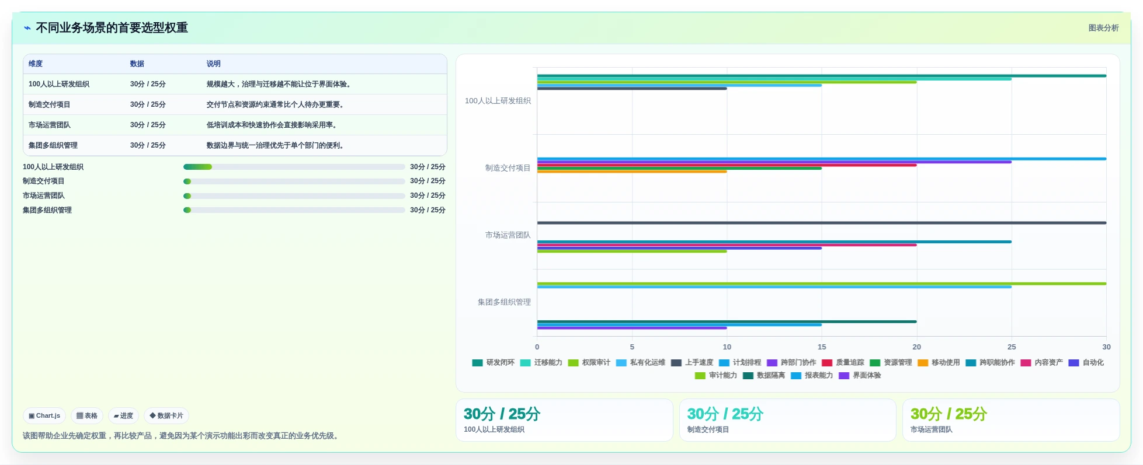
Task: Click the 进度 tag chip
Action: tap(123, 416)
